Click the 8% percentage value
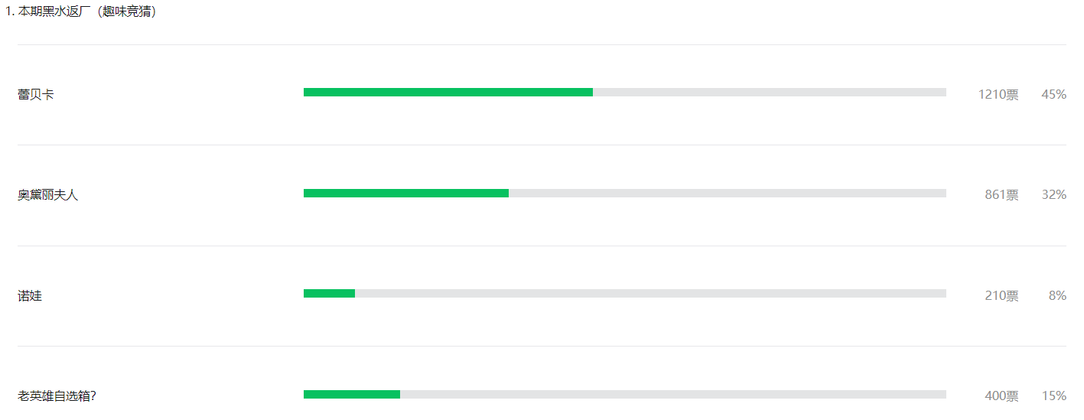This screenshot has height=420, width=1084. click(1057, 295)
